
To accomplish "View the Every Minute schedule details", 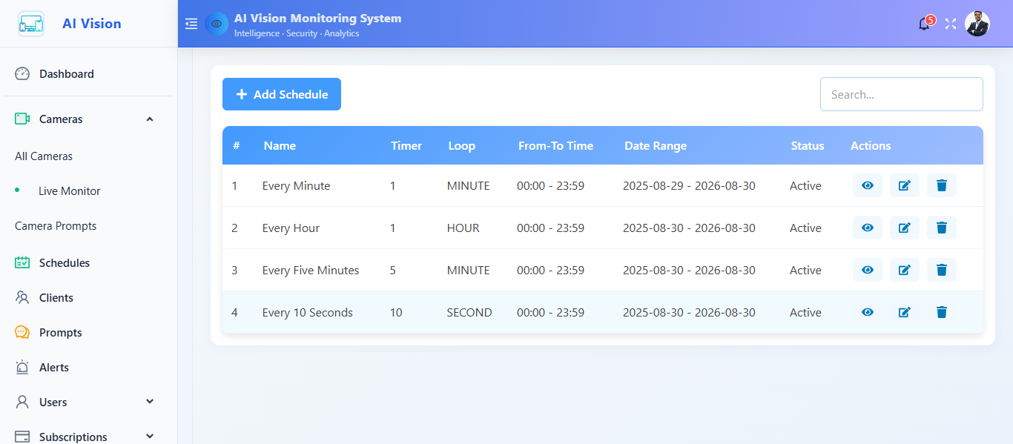I will pyautogui.click(x=867, y=185).
